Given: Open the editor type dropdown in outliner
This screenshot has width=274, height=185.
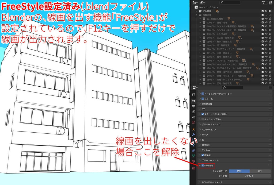Looking at the screenshot, I should tap(195, 3).
